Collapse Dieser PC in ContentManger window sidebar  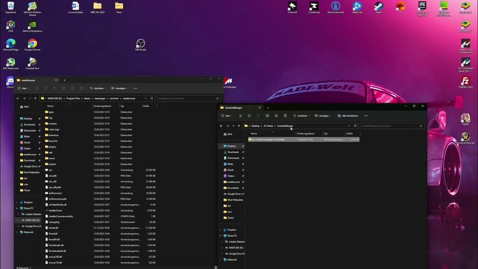[220, 236]
